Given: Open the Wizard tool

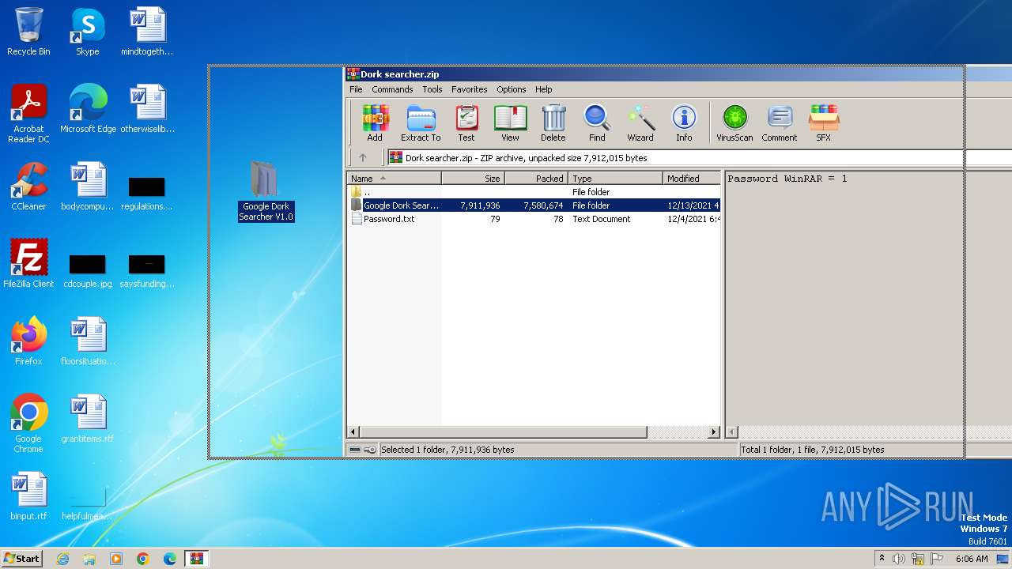Looking at the screenshot, I should (640, 123).
